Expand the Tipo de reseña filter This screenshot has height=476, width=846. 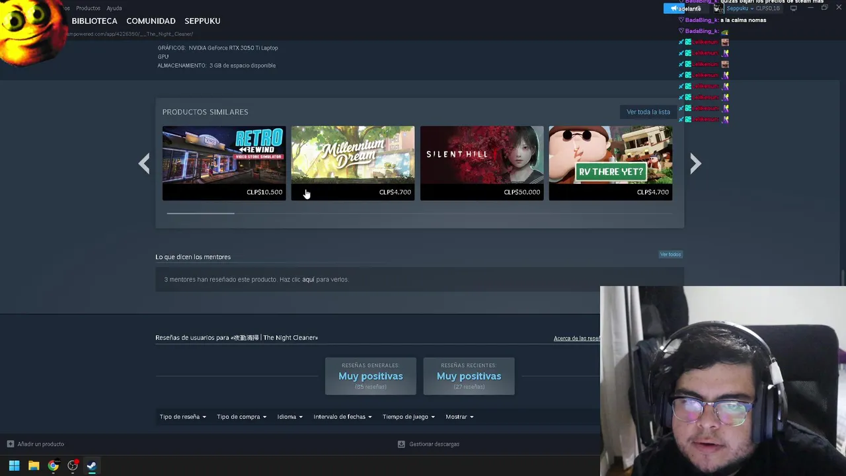click(183, 417)
